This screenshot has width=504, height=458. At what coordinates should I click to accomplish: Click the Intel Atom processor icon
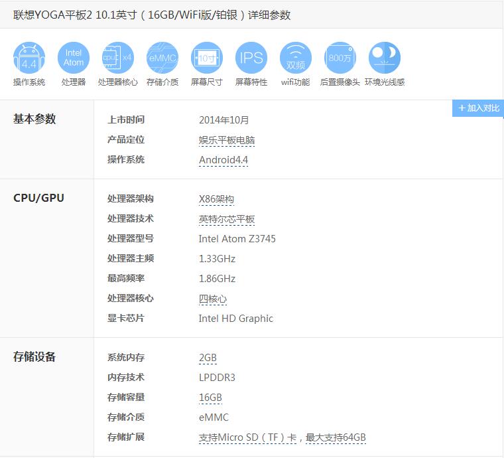coord(74,58)
